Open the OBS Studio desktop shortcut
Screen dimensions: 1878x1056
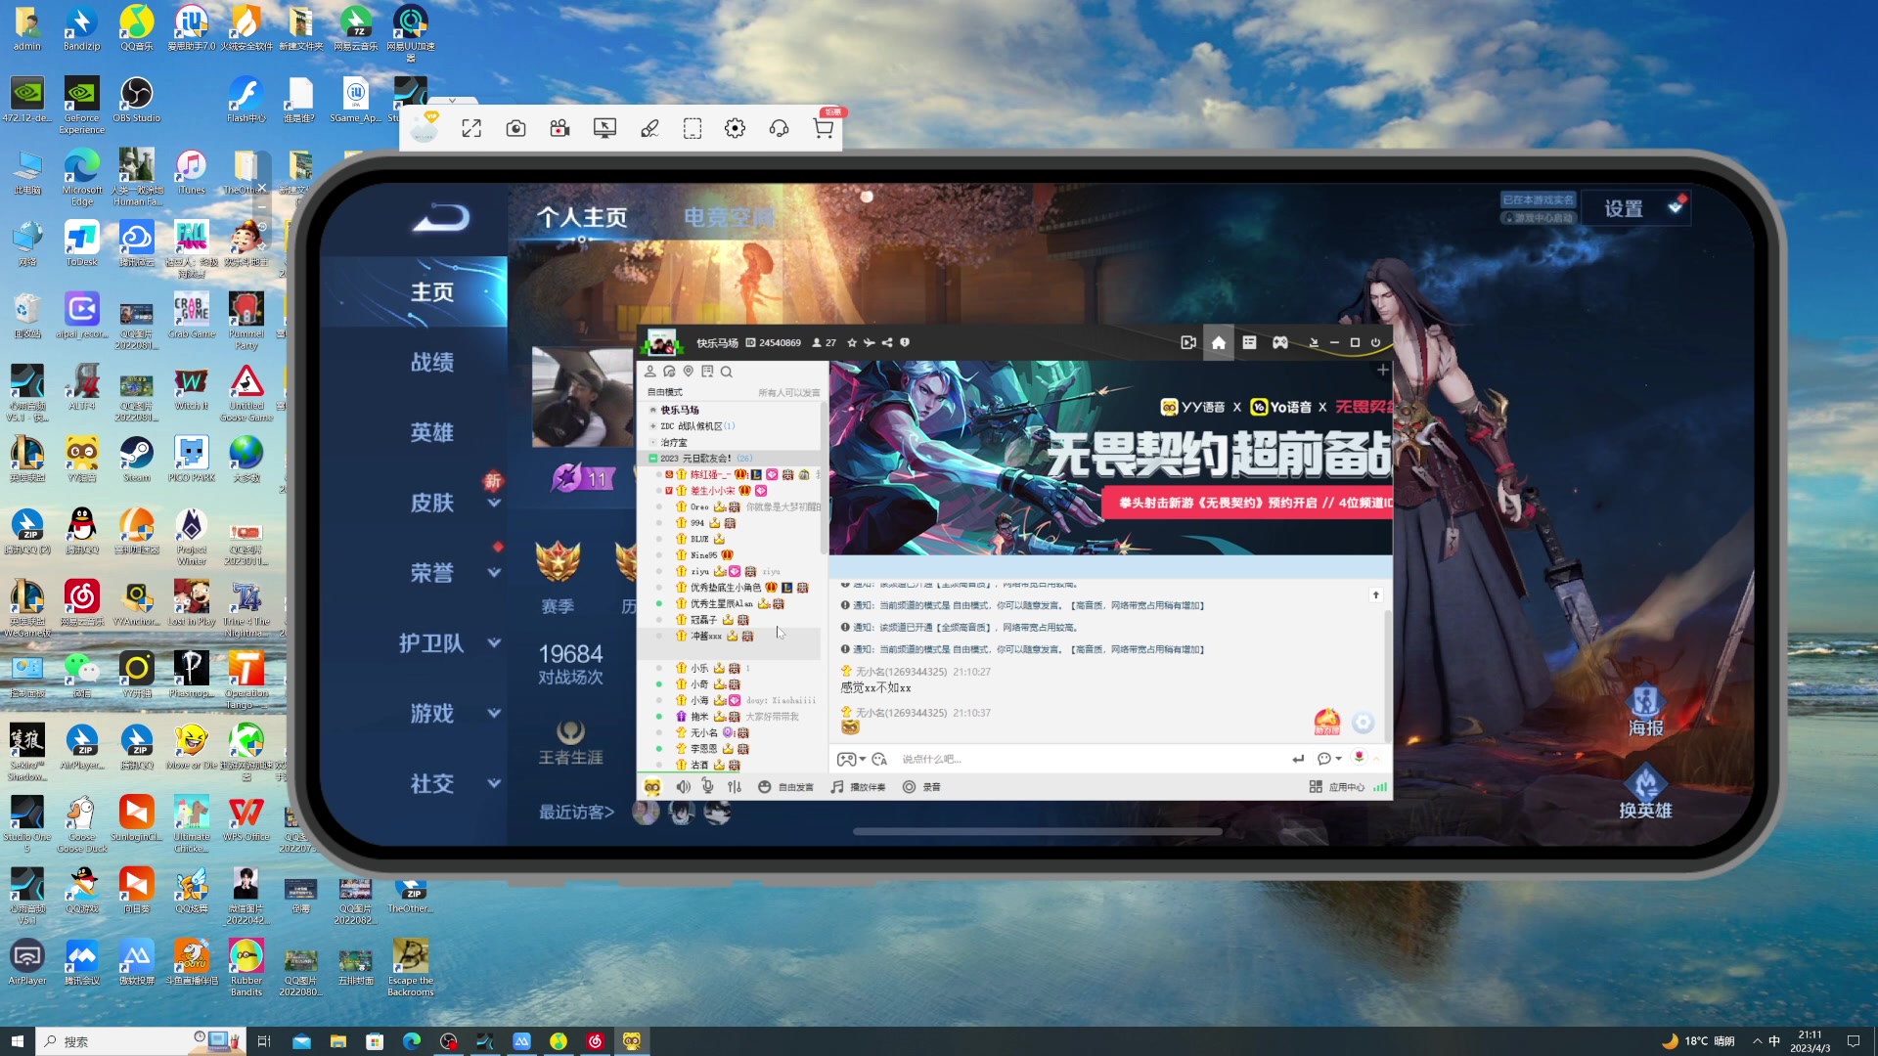(x=136, y=100)
